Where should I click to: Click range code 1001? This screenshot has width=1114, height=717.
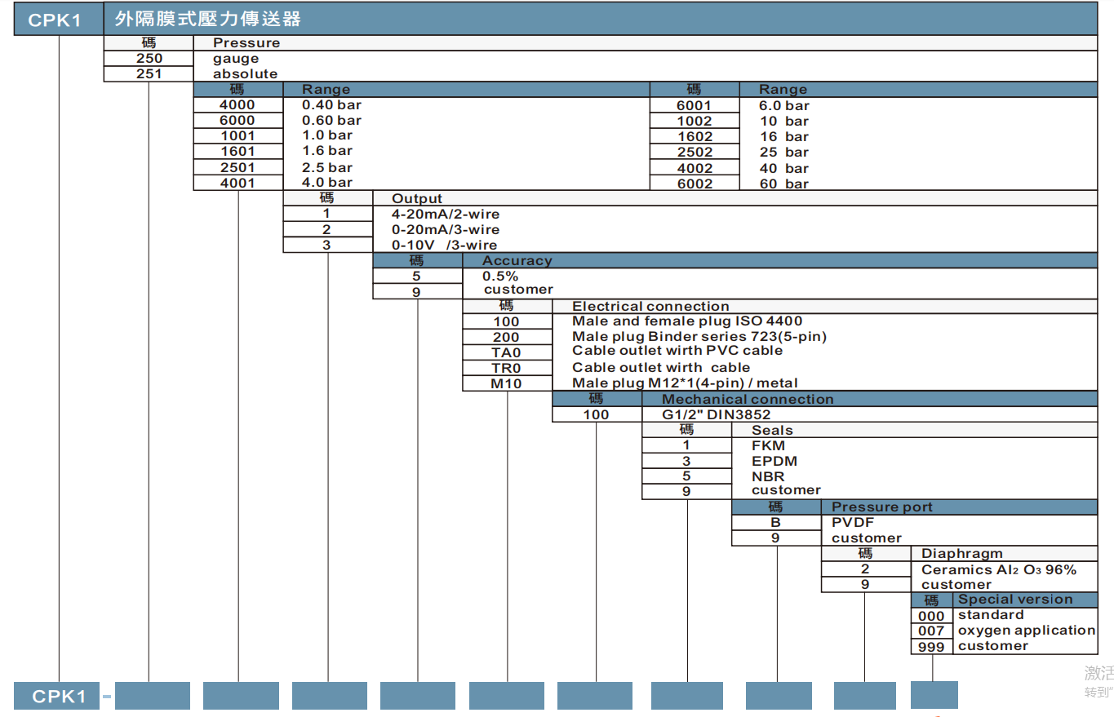(x=237, y=135)
